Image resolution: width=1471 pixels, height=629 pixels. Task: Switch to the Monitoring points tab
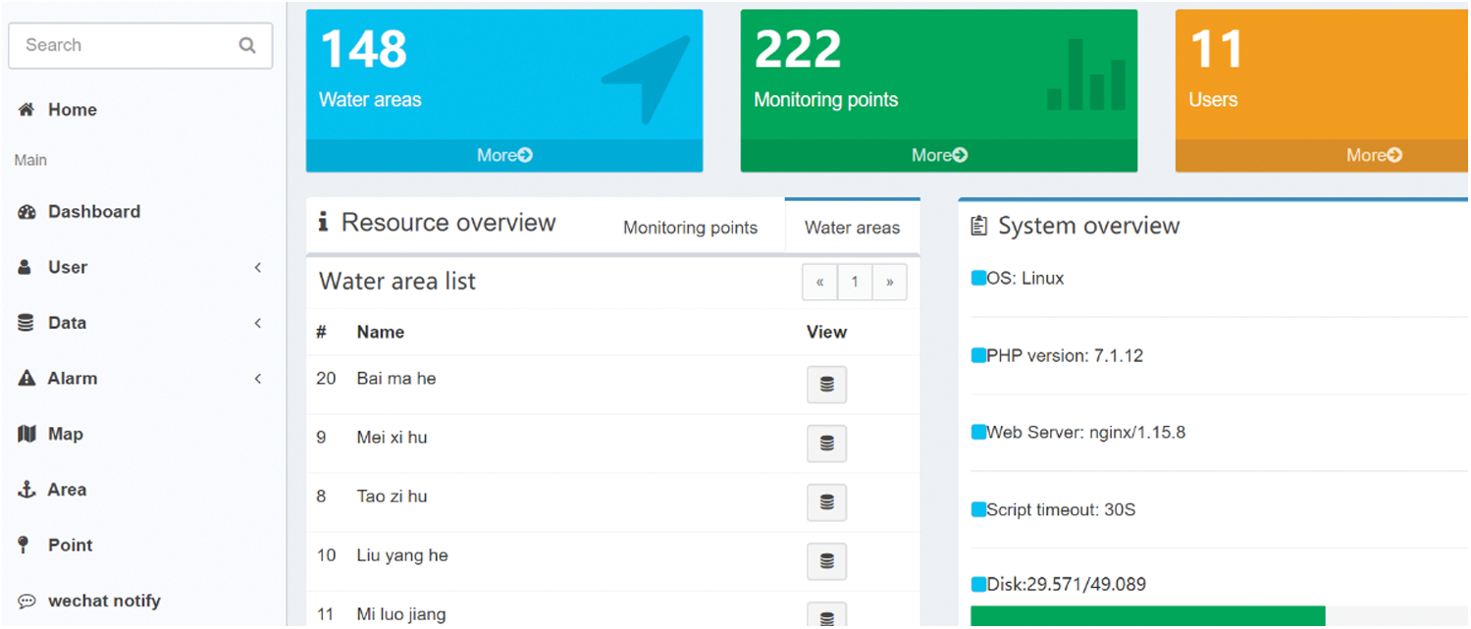(690, 227)
